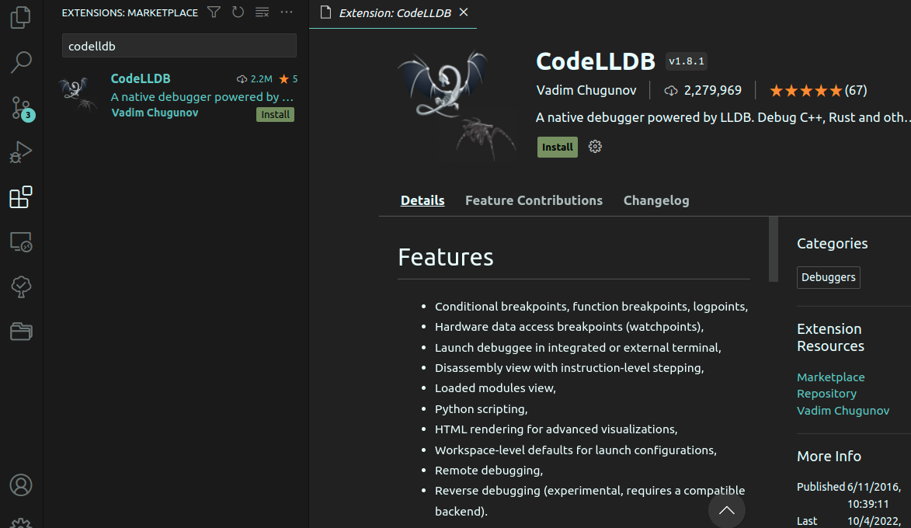Image resolution: width=911 pixels, height=528 pixels.
Task: Open Views and More Actions ellipsis menu
Action: coord(287,12)
